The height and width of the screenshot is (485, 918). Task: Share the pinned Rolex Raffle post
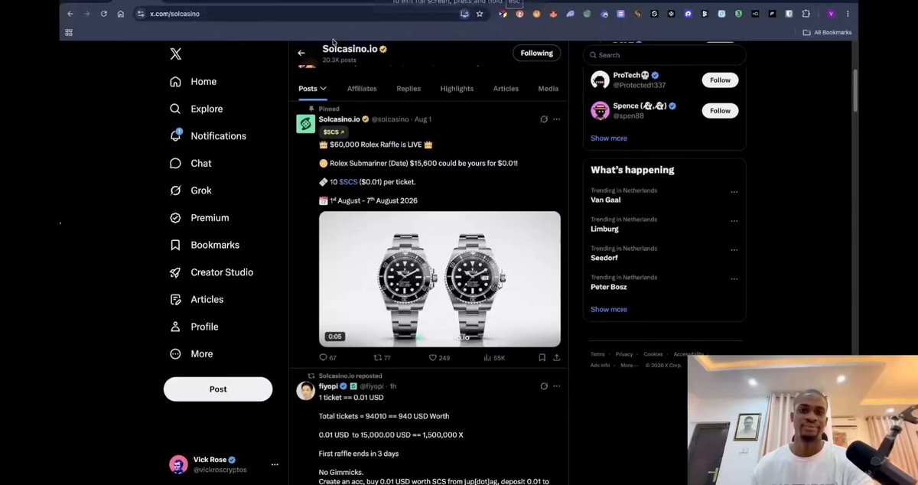point(556,357)
